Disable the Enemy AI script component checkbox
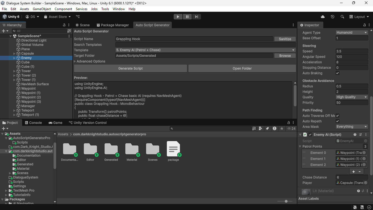Image resolution: width=373 pixels, height=210 pixels. pos(310,135)
